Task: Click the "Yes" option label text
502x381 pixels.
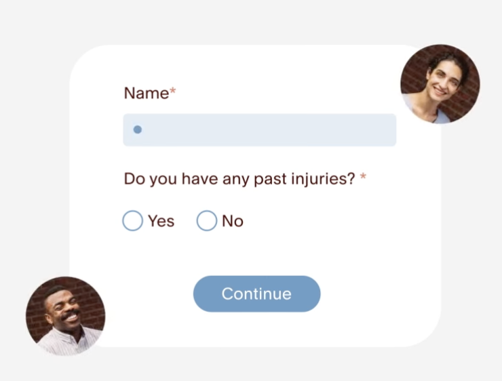Action: (161, 222)
